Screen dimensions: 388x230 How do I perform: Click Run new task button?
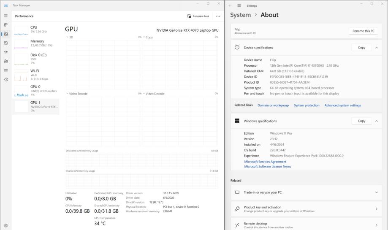pos(198,16)
